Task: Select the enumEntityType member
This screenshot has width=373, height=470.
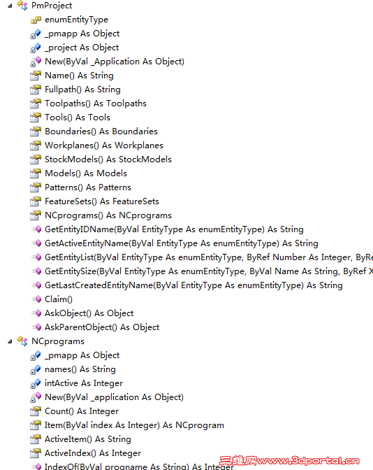Action: coord(76,20)
